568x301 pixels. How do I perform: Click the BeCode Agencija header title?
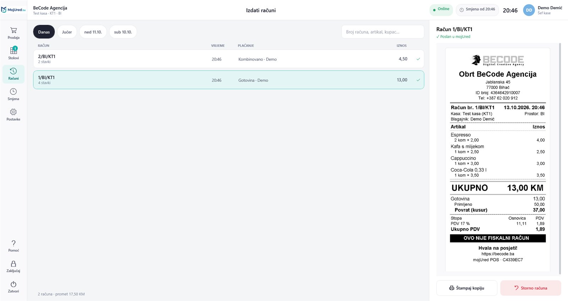[x=50, y=8]
